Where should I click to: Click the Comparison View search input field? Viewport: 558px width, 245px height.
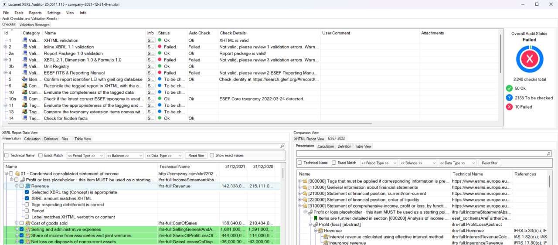[421, 153]
